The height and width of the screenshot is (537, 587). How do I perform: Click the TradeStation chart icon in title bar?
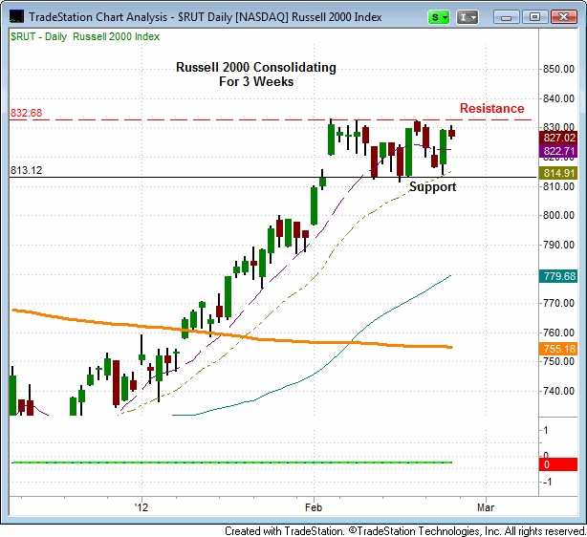[x=15, y=16]
